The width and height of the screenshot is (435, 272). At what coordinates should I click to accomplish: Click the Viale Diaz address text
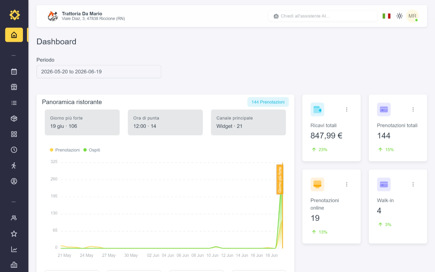click(x=93, y=19)
